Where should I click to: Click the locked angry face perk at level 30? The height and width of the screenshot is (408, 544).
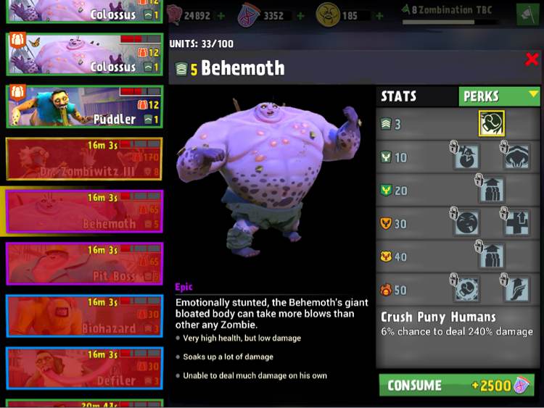[x=466, y=223]
